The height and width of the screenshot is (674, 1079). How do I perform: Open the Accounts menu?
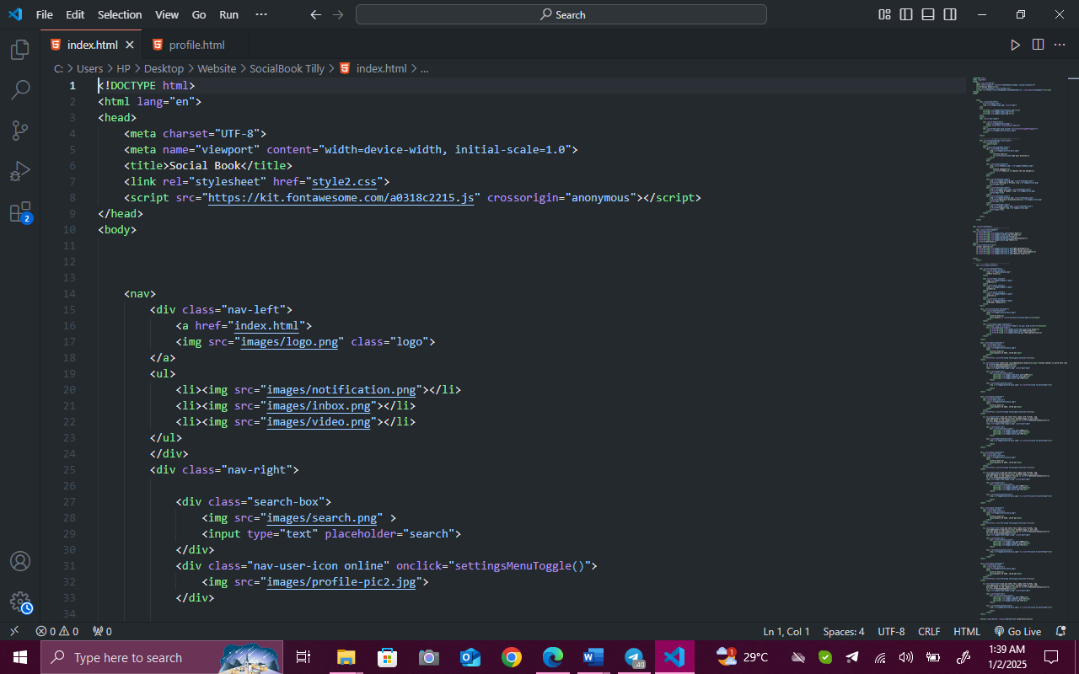[x=20, y=561]
